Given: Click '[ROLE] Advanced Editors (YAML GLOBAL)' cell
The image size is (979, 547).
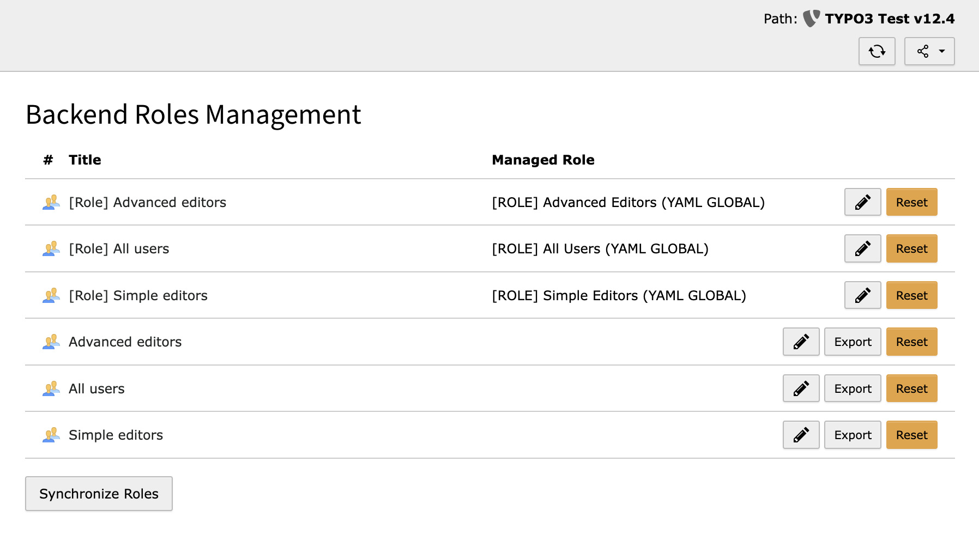Looking at the screenshot, I should (x=628, y=202).
